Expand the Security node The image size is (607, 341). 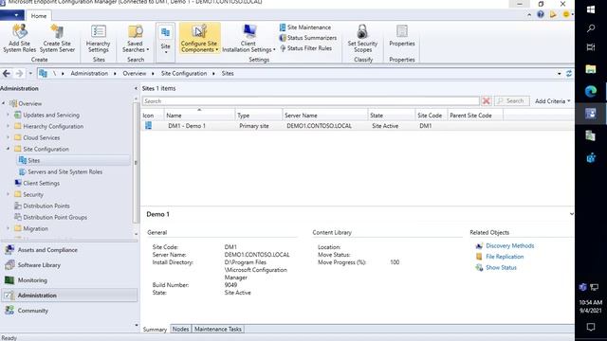coord(8,194)
